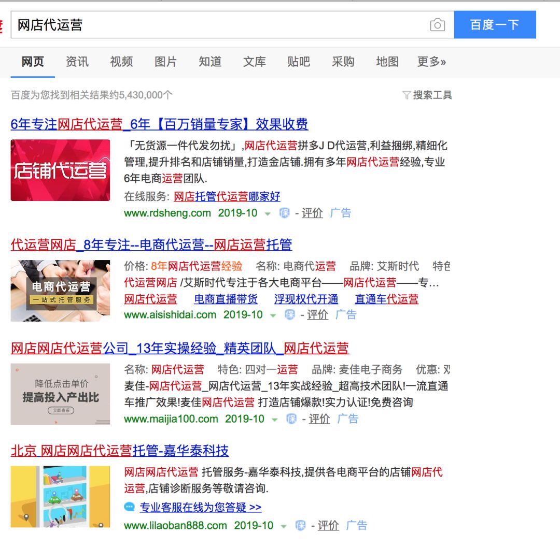The height and width of the screenshot is (548, 560).
Task: Expand the 更多» tab menu
Action: (431, 62)
